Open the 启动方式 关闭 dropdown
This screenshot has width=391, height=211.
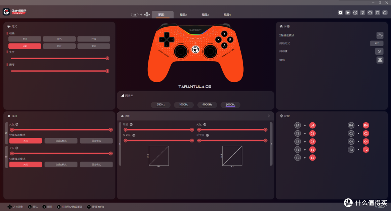pyautogui.click(x=377, y=43)
